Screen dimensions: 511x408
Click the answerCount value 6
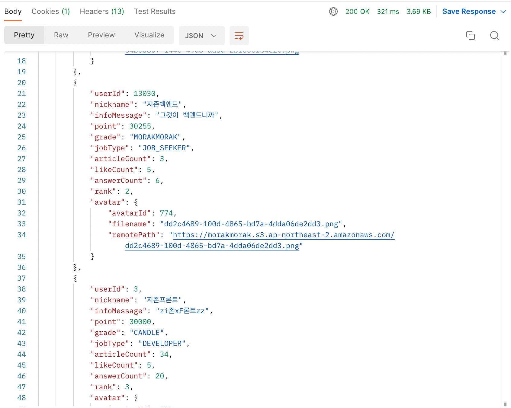158,180
